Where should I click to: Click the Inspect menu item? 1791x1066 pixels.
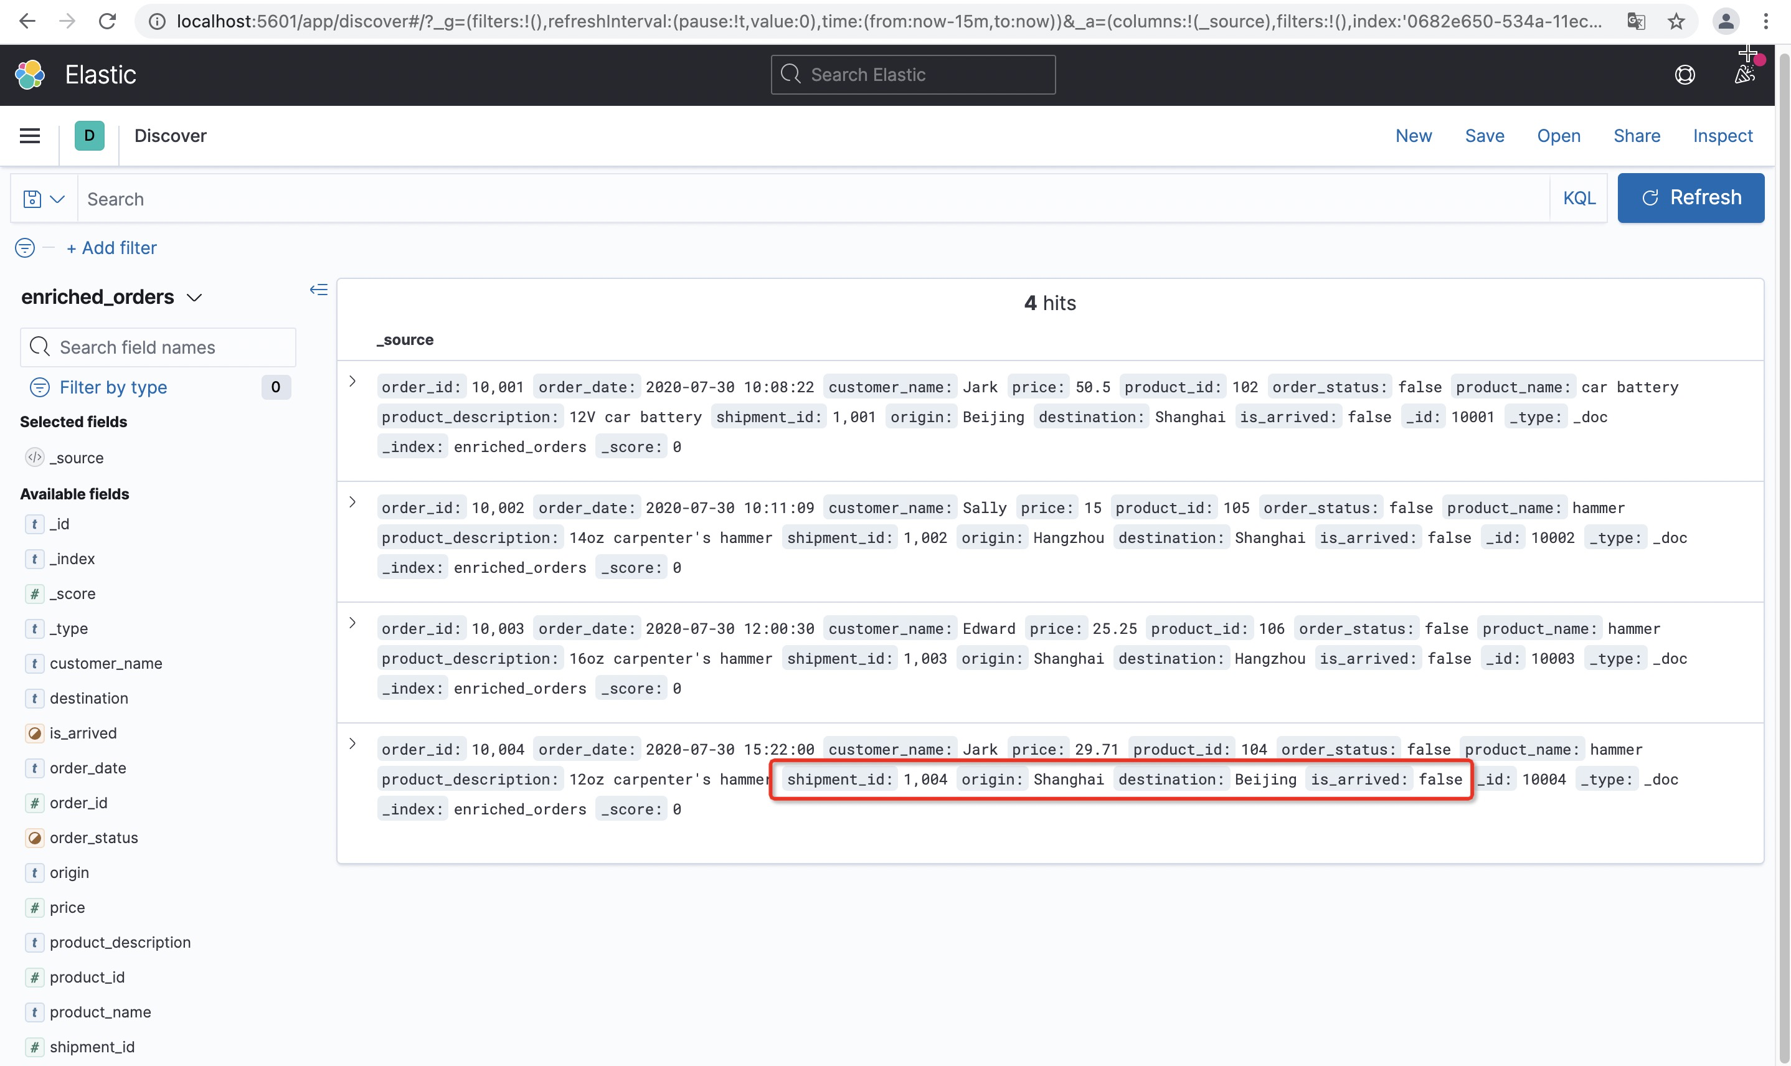pyautogui.click(x=1722, y=136)
